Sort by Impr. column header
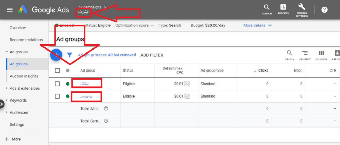This screenshot has height=145, width=340. (x=298, y=70)
